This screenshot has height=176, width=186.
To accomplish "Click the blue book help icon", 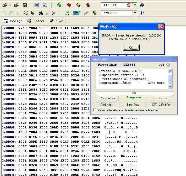I will pos(142,5).
